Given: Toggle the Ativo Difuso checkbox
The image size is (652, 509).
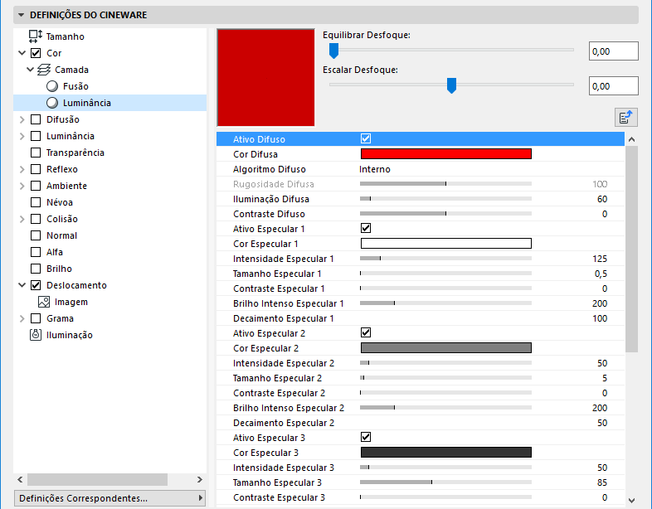Looking at the screenshot, I should pos(366,138).
